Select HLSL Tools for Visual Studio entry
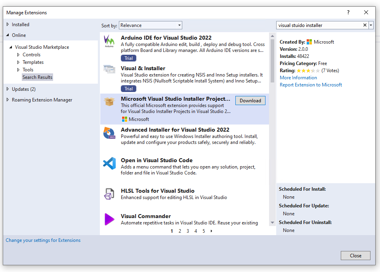 coord(158,191)
